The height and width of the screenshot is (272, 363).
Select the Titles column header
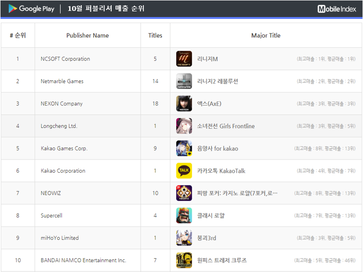coord(155,35)
